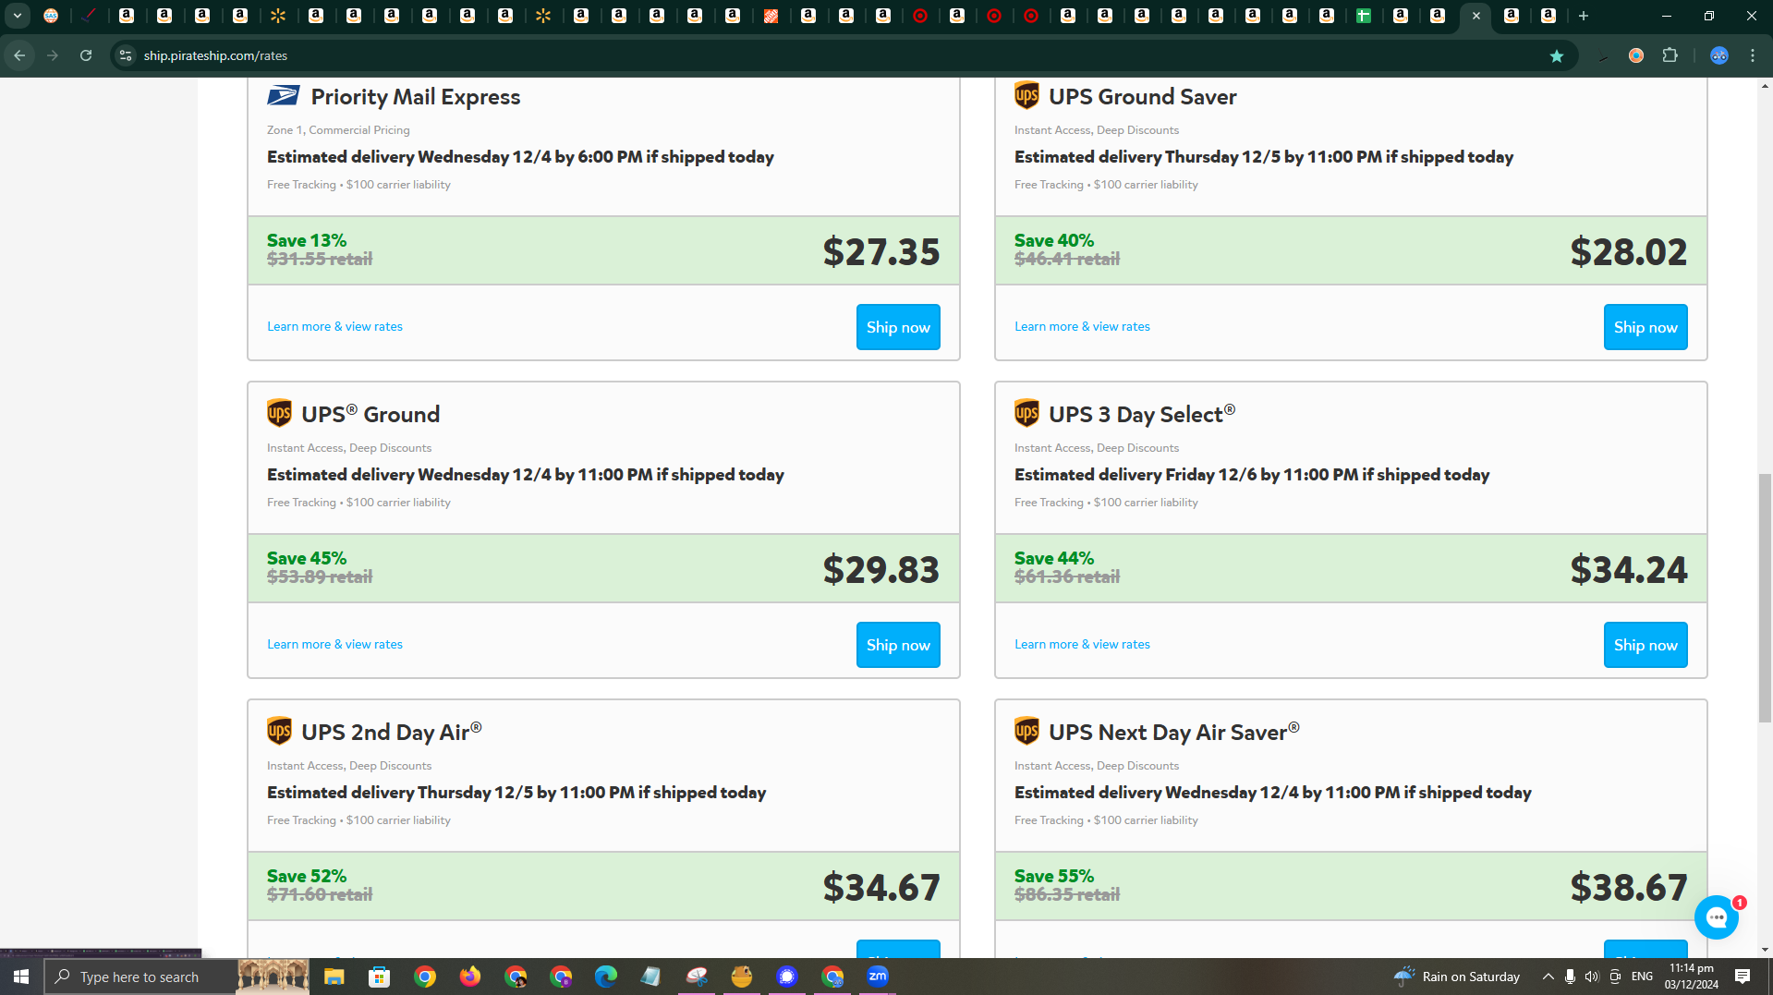Viewport: 1773px width, 995px height.
Task: Open Learn more & view rates for Priority Mail Express
Action: coord(334,326)
